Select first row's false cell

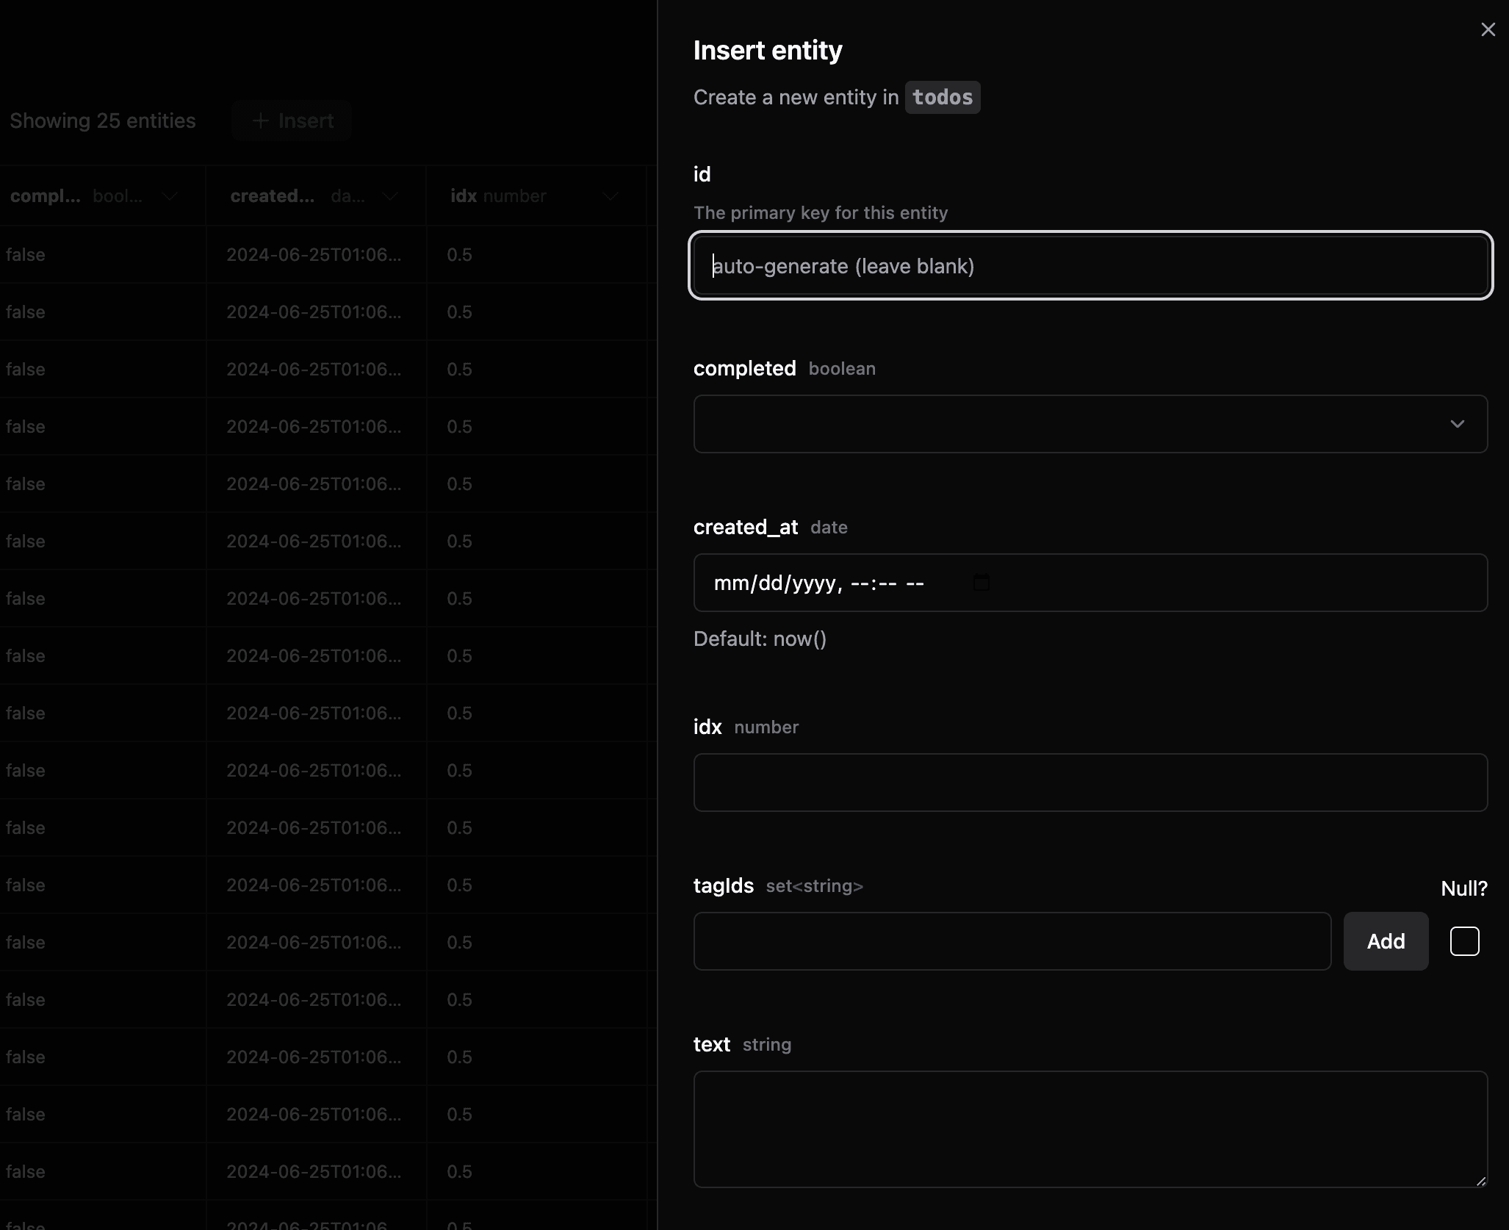coord(26,255)
